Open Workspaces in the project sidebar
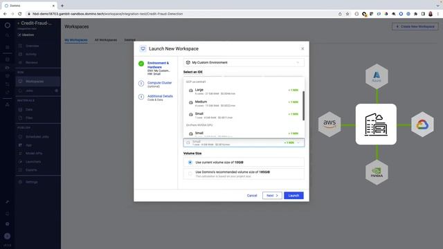This screenshot has height=249, width=443. (x=38, y=82)
